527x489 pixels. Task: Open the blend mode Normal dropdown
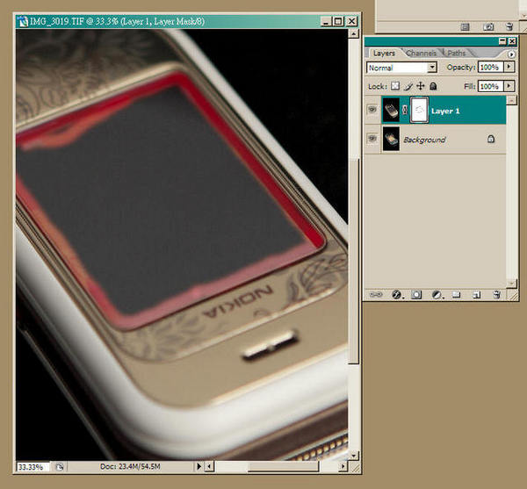coord(432,68)
